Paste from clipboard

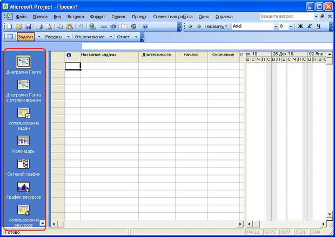click(x=70, y=26)
